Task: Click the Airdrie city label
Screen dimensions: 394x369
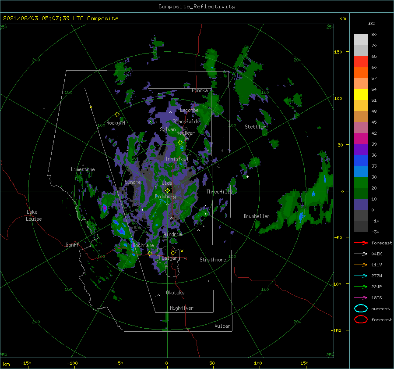Action: [x=172, y=234]
